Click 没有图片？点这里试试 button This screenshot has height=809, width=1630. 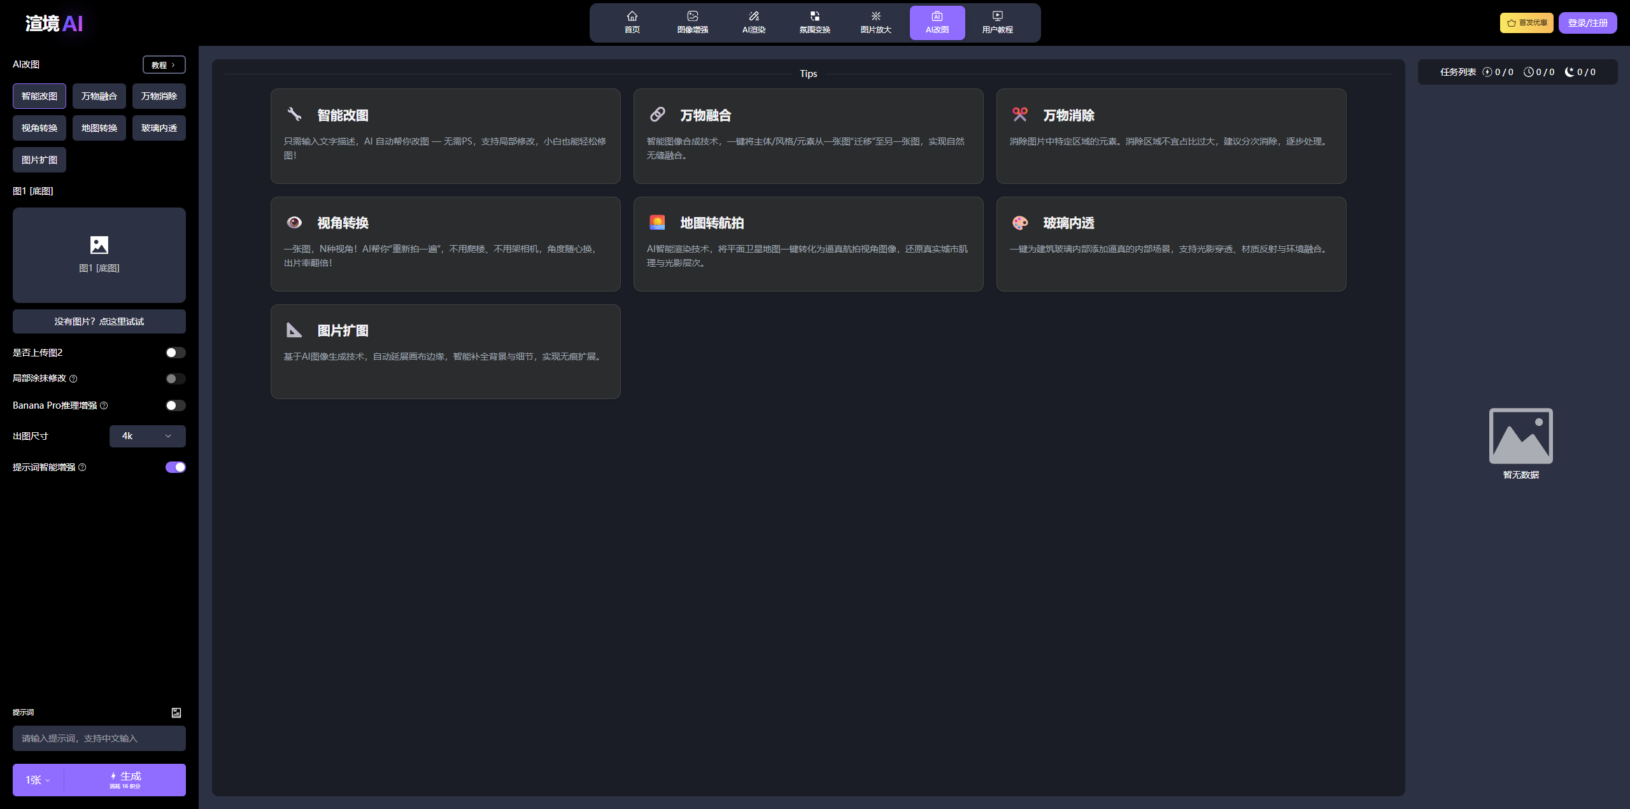pyautogui.click(x=99, y=321)
